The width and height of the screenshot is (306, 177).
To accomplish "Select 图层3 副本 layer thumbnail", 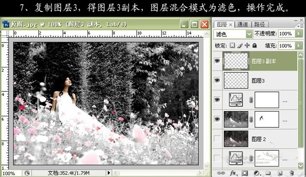I will tap(236, 61).
